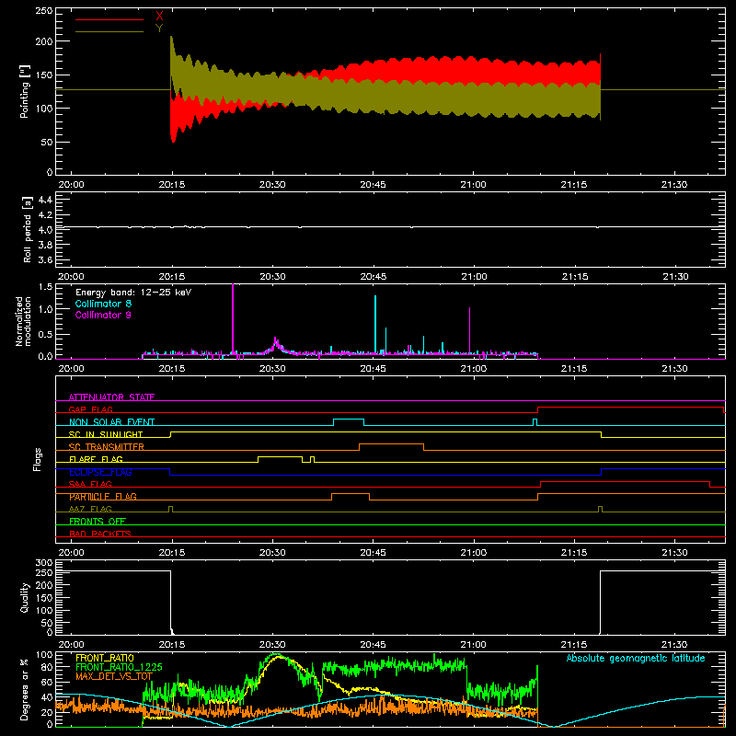Click the modulation flare bump near 20:30
The width and height of the screenshot is (736, 736).
click(276, 346)
